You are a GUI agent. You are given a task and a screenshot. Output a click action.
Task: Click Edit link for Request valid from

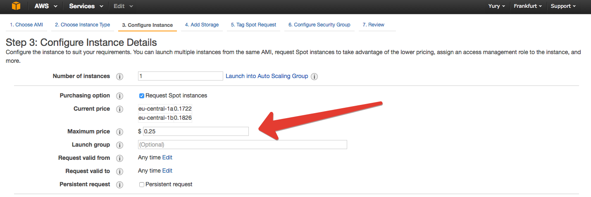coord(167,157)
